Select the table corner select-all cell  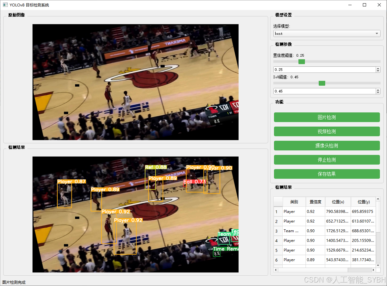coord(278,202)
